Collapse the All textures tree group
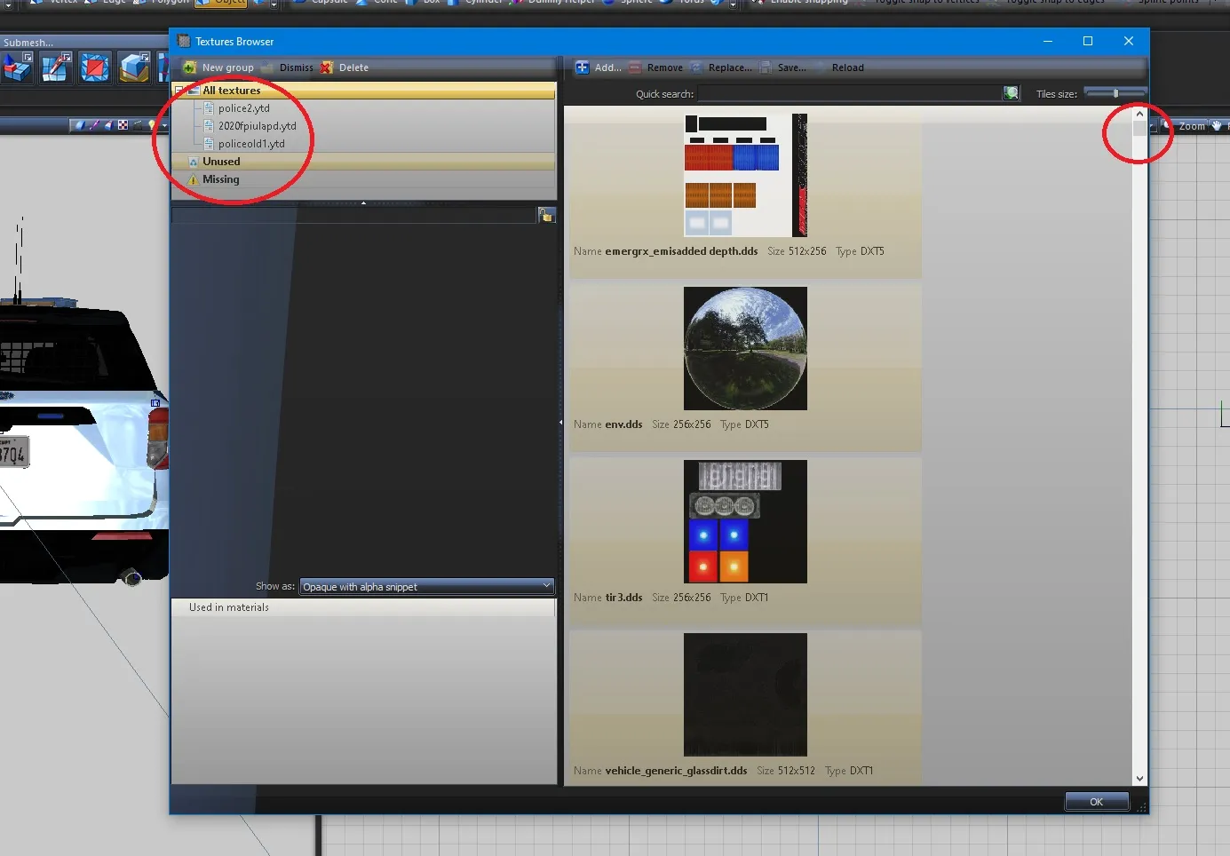This screenshot has height=856, width=1230. click(179, 91)
